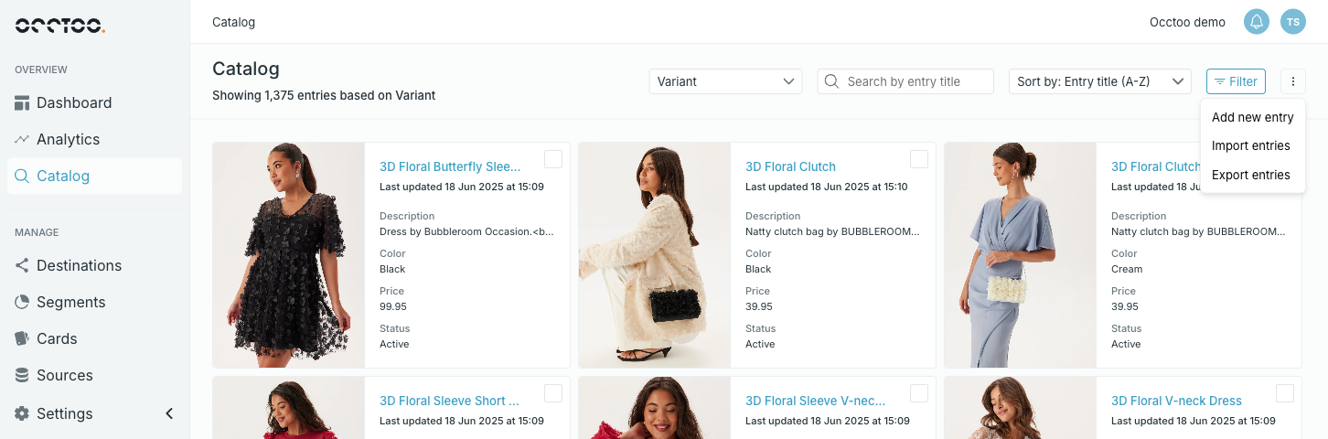Screen dimensions: 1328x439
Task: Open the TS user avatar menu
Action: (1293, 22)
